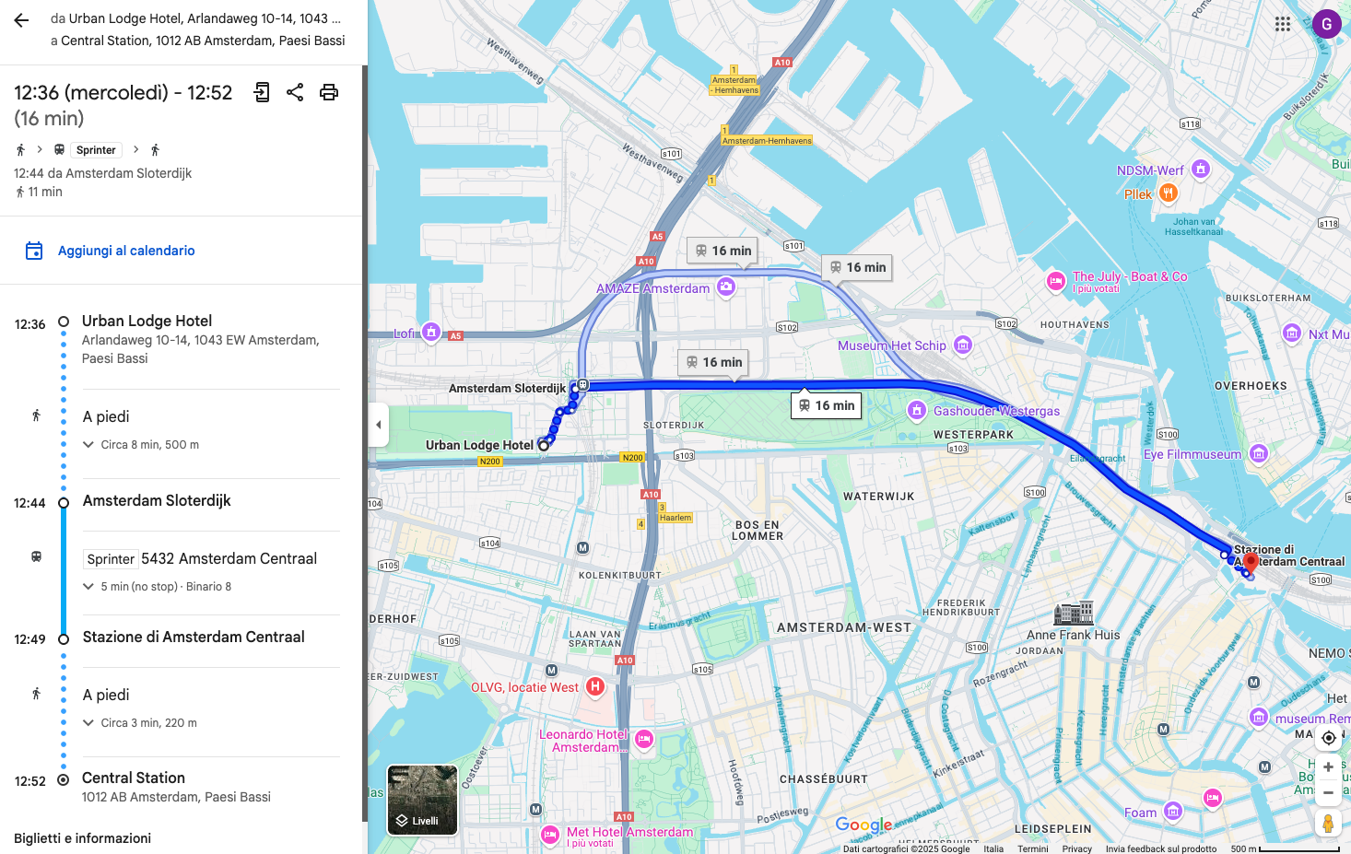Image resolution: width=1351 pixels, height=854 pixels.
Task: Open Privacy link in map footer
Action: pyautogui.click(x=1076, y=848)
